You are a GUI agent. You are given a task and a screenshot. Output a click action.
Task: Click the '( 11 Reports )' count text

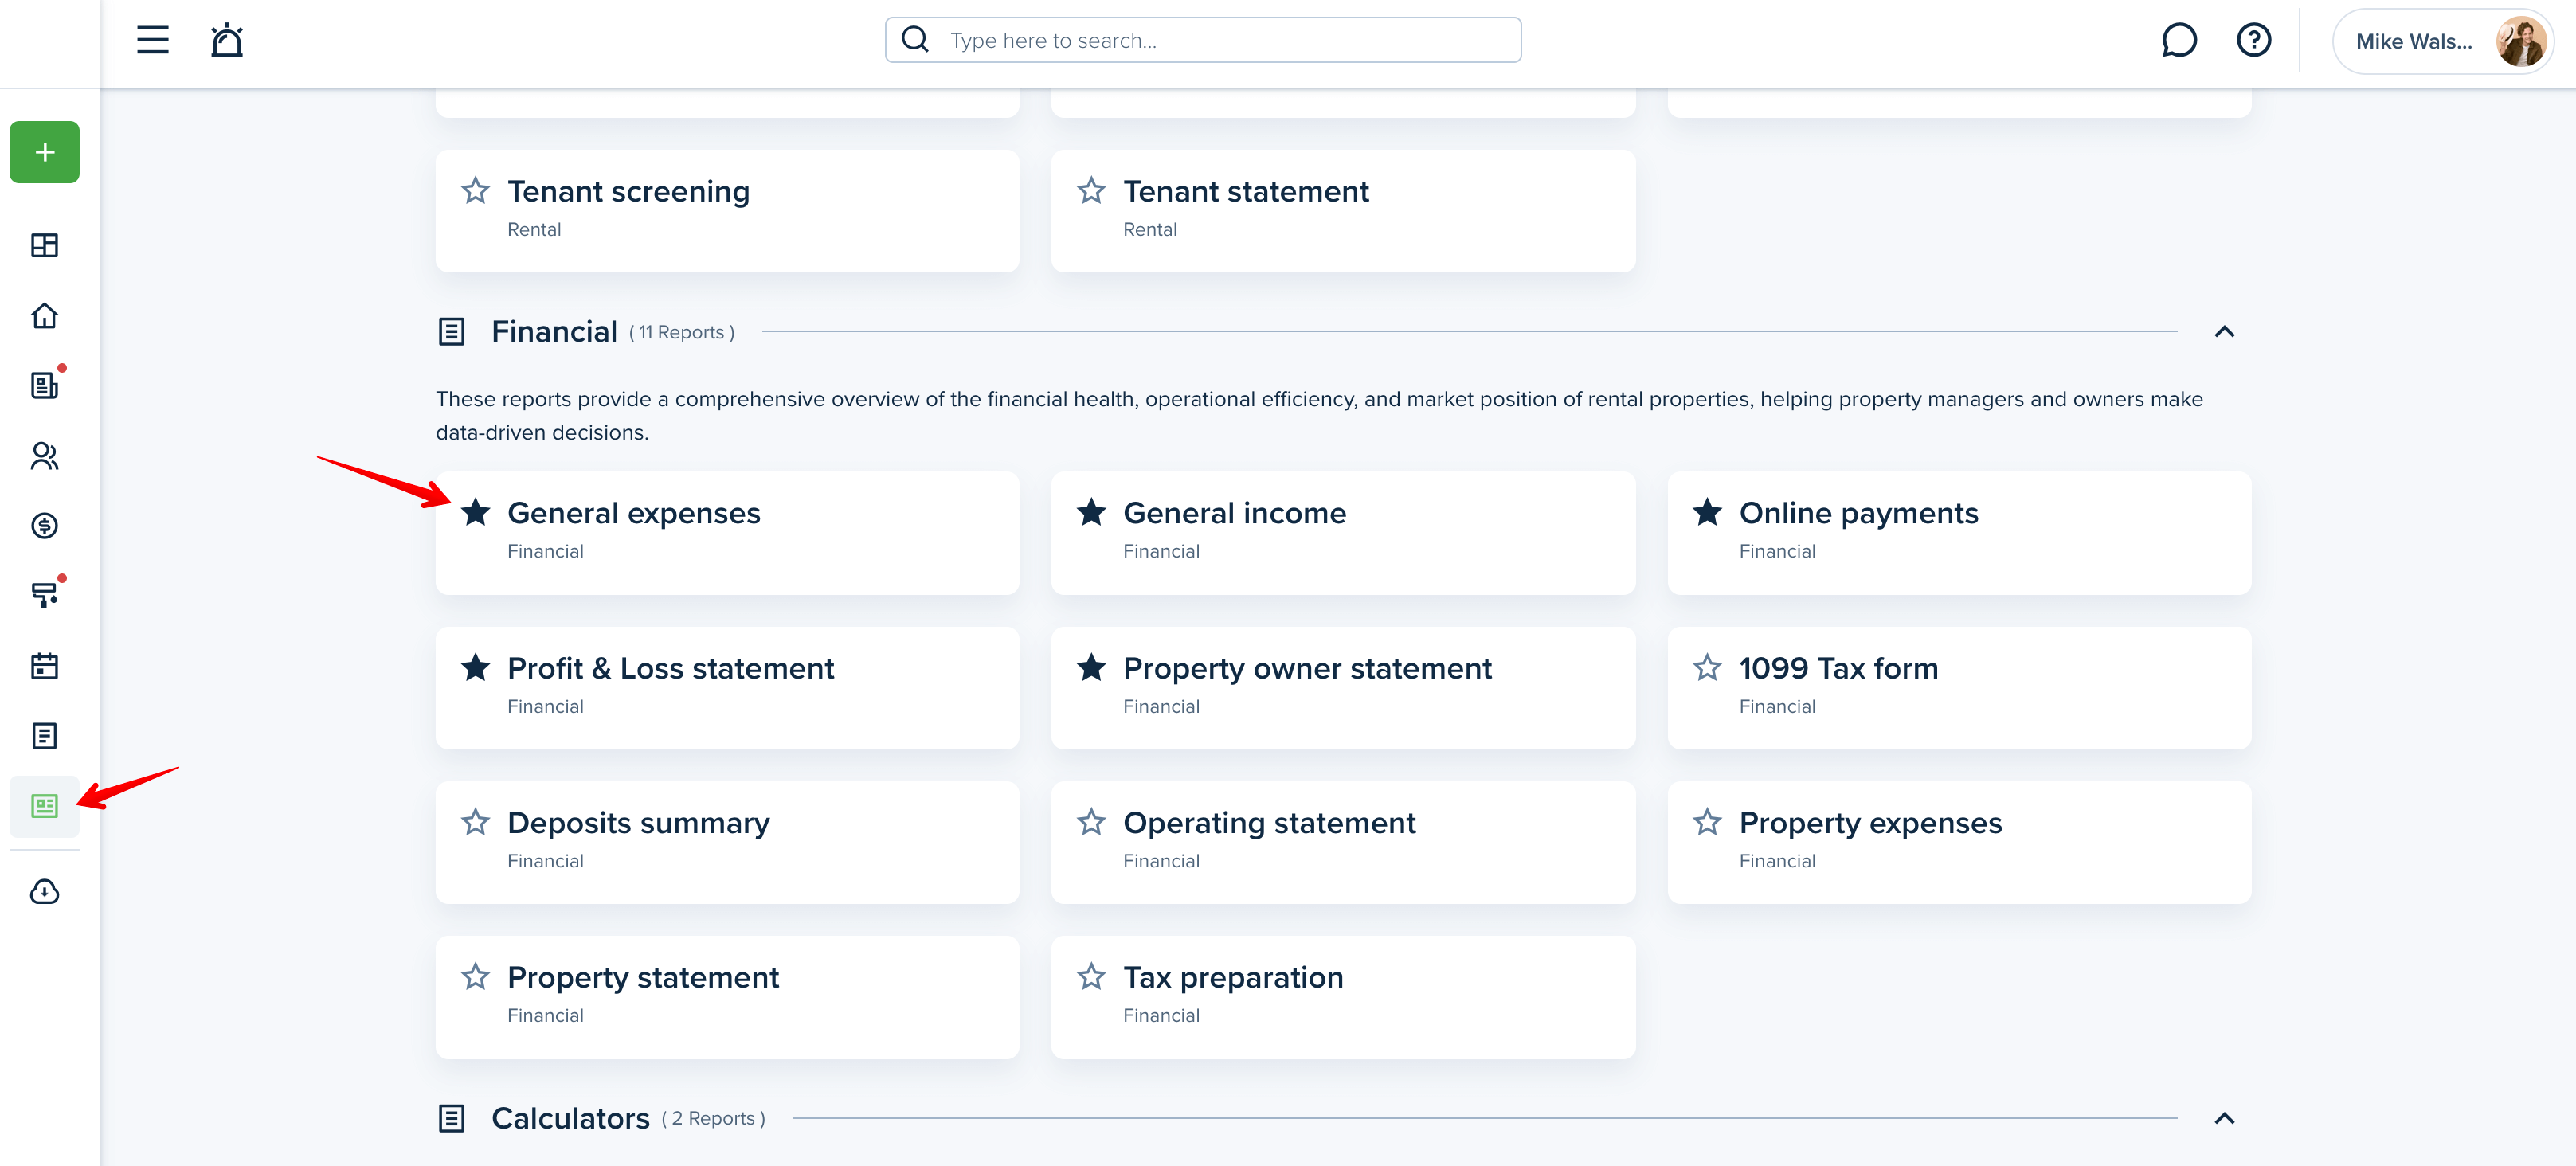click(682, 332)
